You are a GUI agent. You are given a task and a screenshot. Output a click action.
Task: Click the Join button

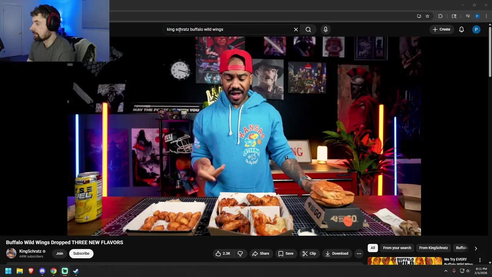click(60, 254)
